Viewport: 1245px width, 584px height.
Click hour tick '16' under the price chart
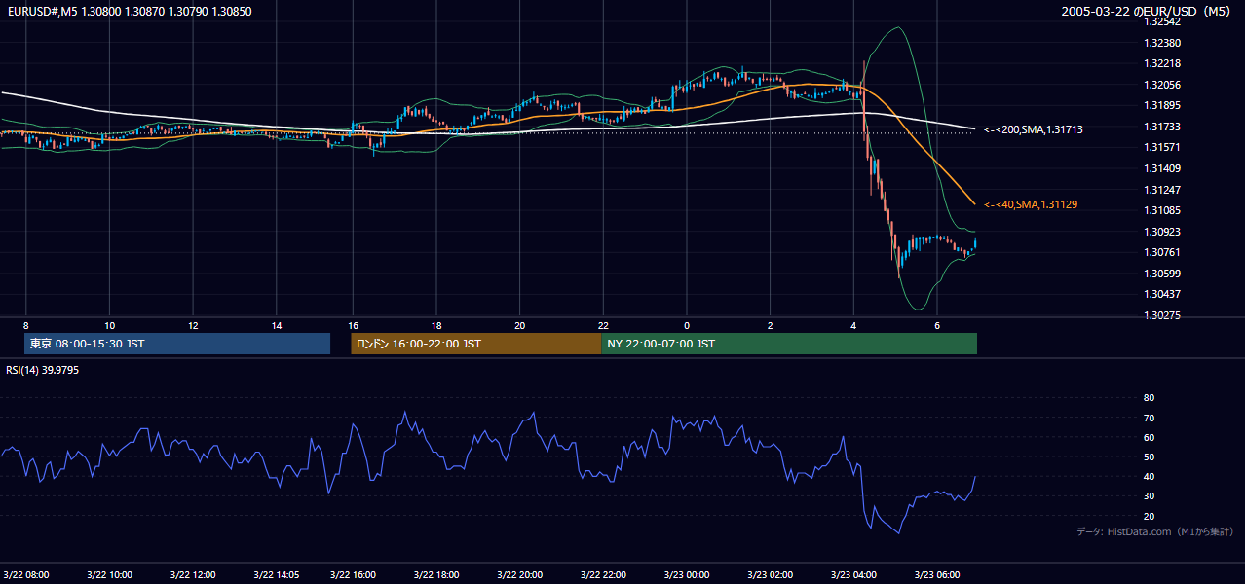click(353, 325)
